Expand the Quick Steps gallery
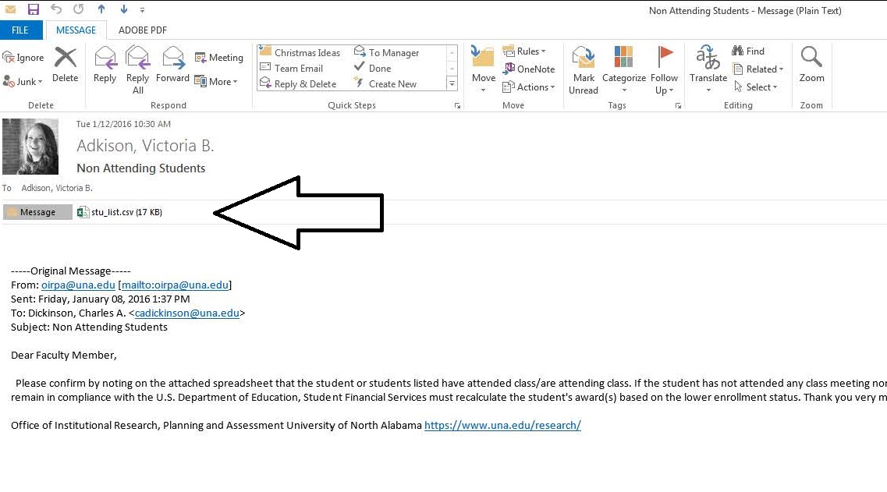 click(452, 83)
